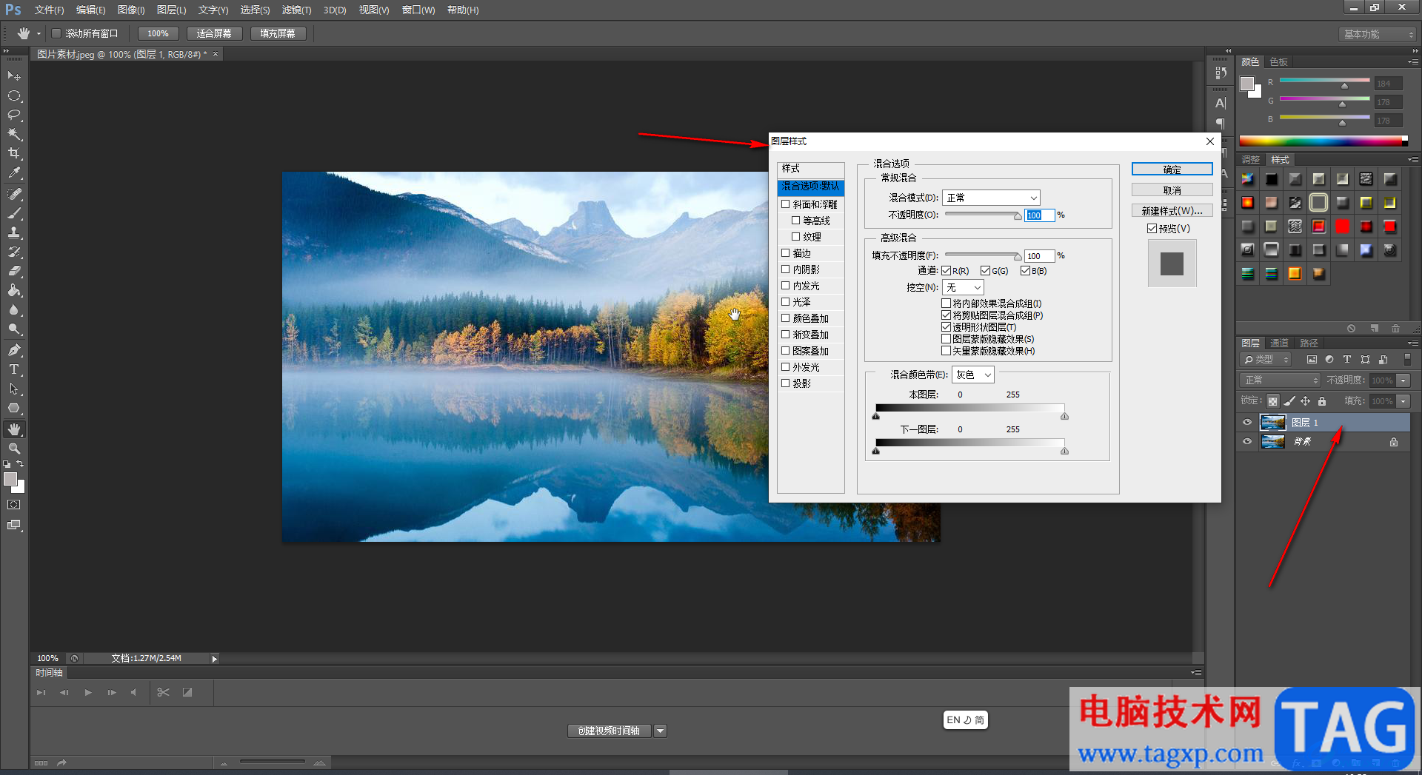Image resolution: width=1422 pixels, height=775 pixels.
Task: Enable Drop Shadow (投影) checkbox
Action: click(x=786, y=383)
